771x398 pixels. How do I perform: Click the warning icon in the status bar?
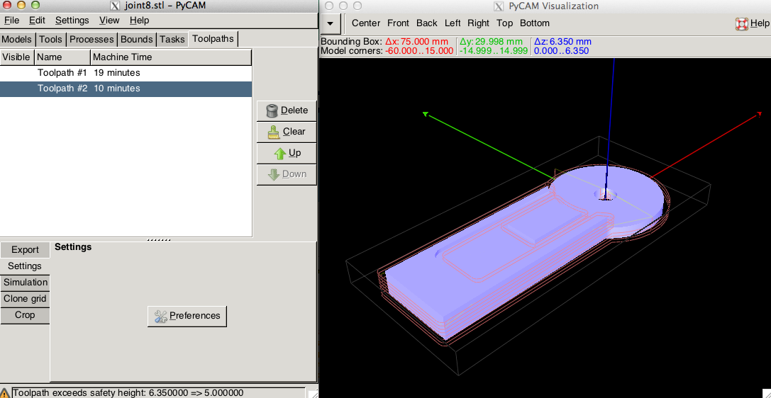(5, 393)
